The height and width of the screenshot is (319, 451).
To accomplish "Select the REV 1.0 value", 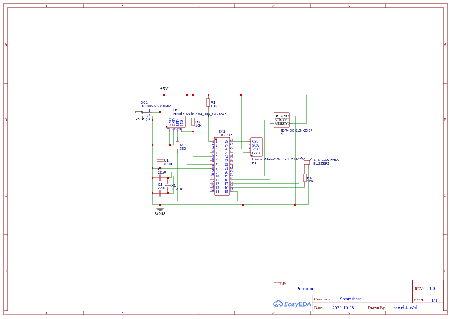I will click(432, 289).
